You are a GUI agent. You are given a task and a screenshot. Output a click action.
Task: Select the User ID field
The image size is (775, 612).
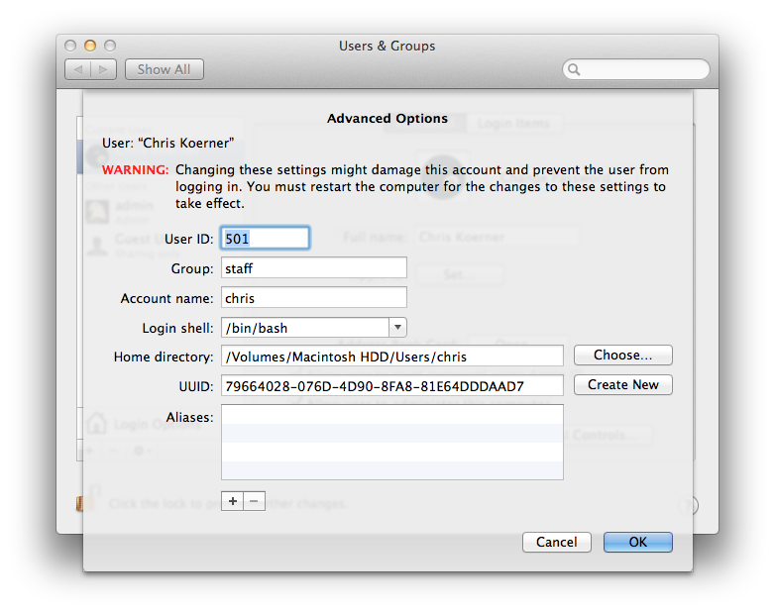coord(266,239)
